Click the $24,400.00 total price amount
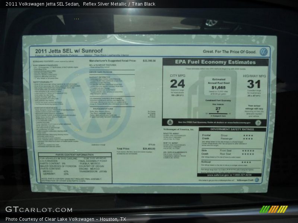 pos(149,149)
